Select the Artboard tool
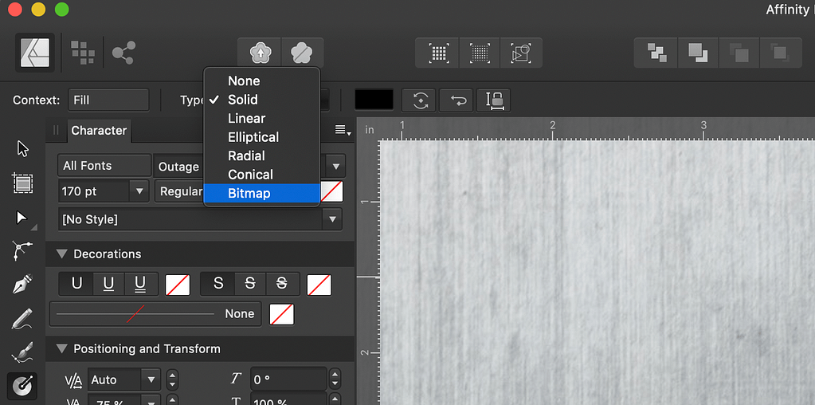The height and width of the screenshot is (405, 815). click(x=22, y=183)
